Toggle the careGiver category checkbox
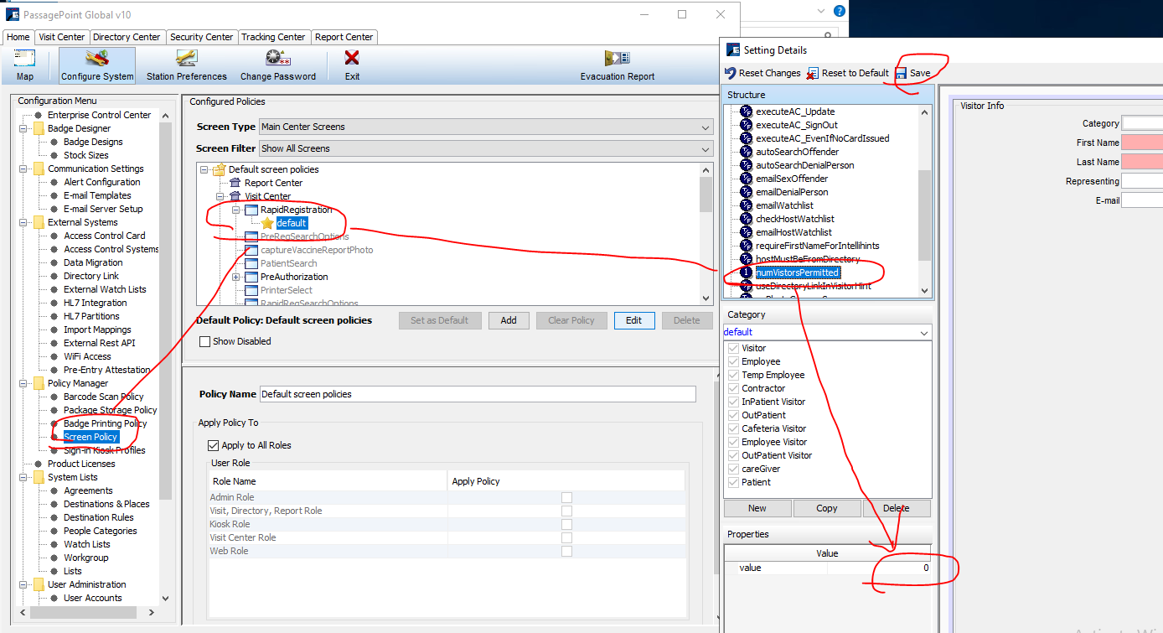1163x633 pixels. pyautogui.click(x=734, y=469)
